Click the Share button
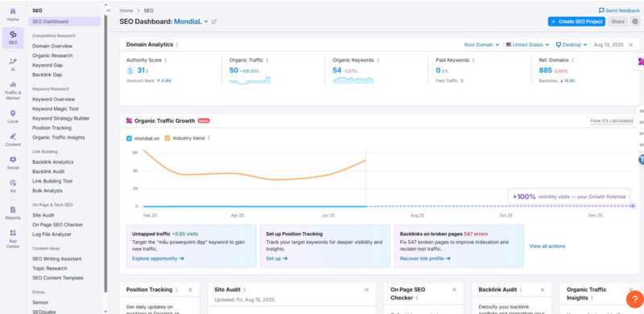 pos(617,22)
